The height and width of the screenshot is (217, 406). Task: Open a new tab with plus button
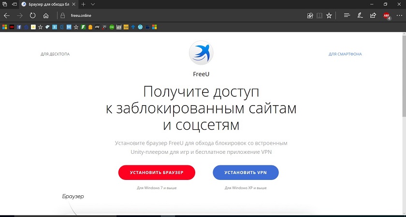point(84,4)
